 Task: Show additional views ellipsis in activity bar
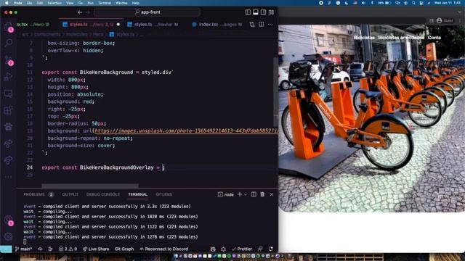(8, 177)
